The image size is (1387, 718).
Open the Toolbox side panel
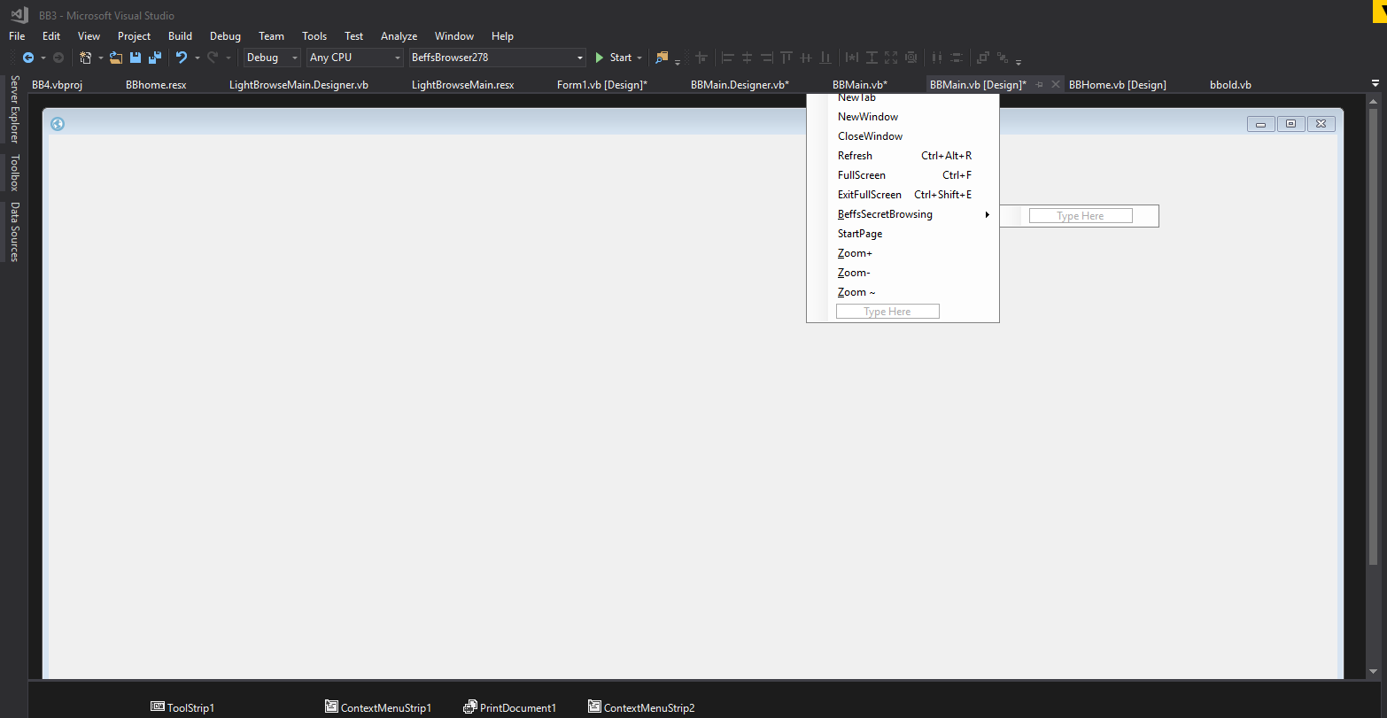click(x=14, y=173)
